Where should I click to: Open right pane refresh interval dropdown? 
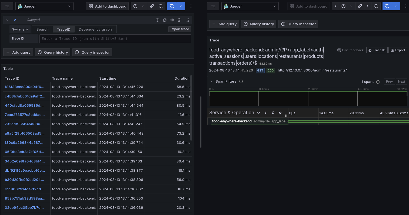[x=396, y=6]
